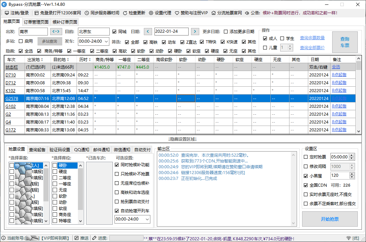
Task: Open 分流抢票官网 home toolbar item
Action: 227,13
